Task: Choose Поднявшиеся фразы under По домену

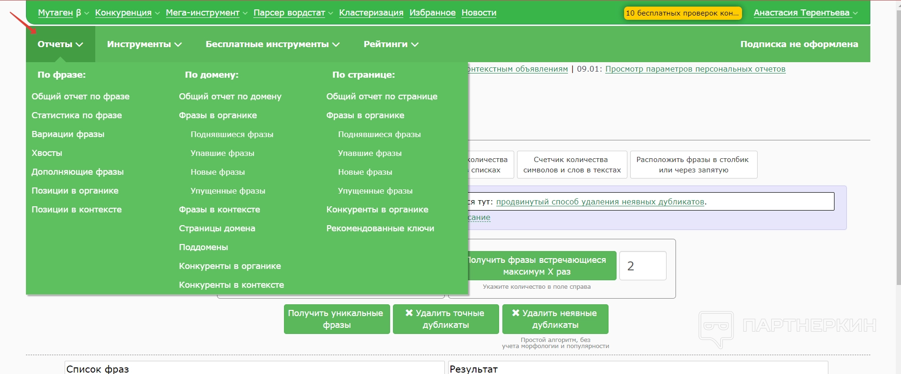Action: (232, 134)
